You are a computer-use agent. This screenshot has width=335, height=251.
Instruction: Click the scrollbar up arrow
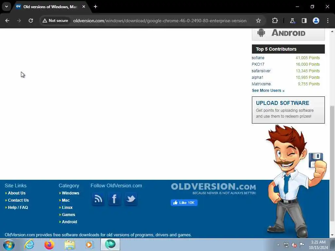[x=332, y=31]
